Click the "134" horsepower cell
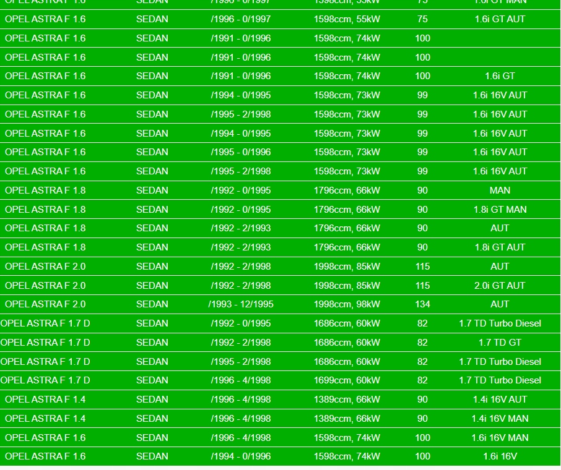Viewport: 561px width, 470px height. (422, 304)
